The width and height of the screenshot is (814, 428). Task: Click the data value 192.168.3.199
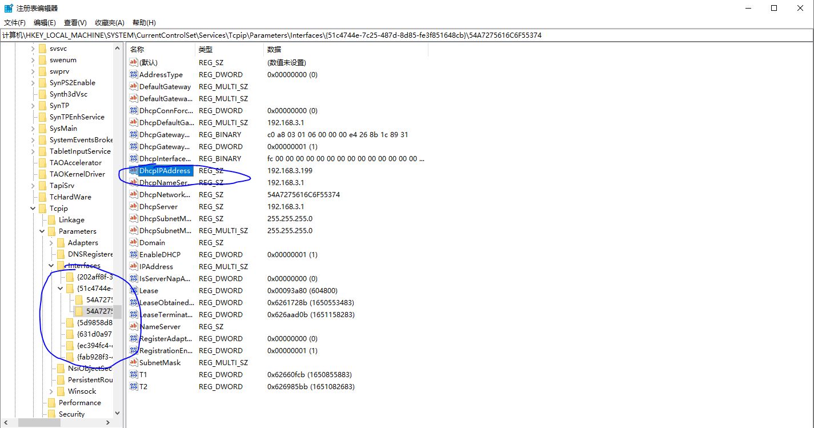(x=290, y=170)
